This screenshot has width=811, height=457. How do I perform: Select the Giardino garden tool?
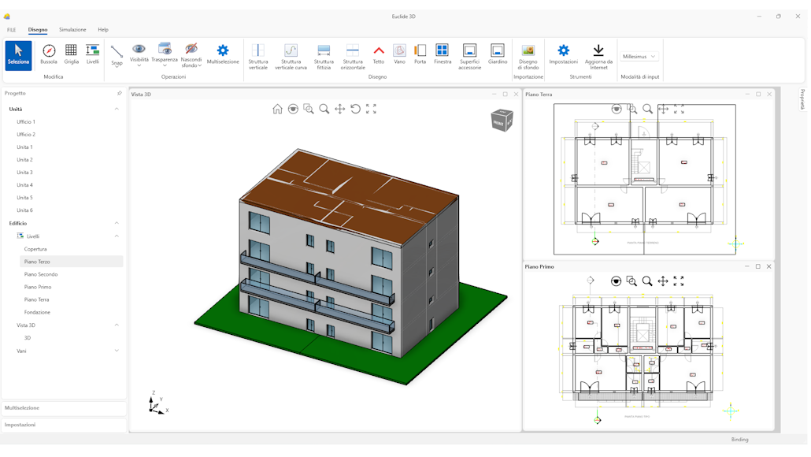(498, 54)
